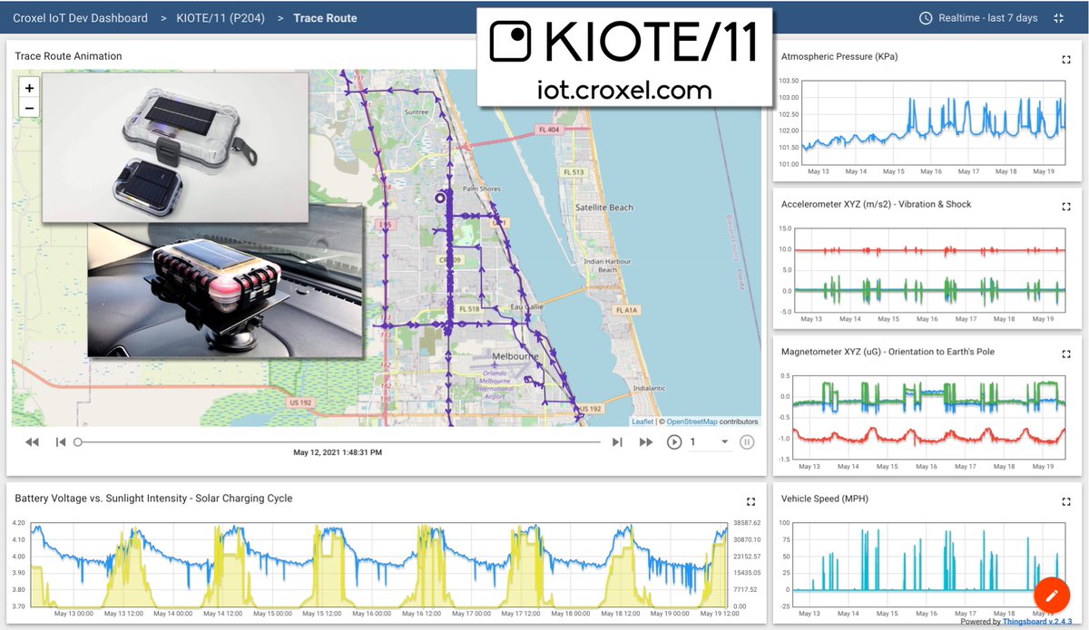1089x630 pixels.
Task: Click the KIOTE/11 logo banner
Action: click(624, 57)
